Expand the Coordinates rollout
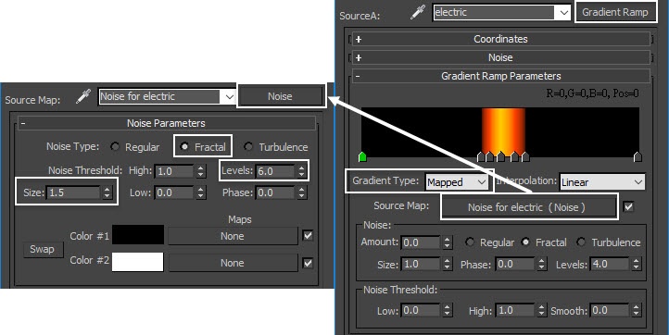 (x=501, y=39)
